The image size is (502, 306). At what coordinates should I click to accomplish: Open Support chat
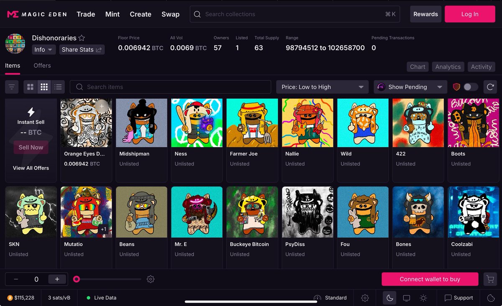(x=459, y=298)
